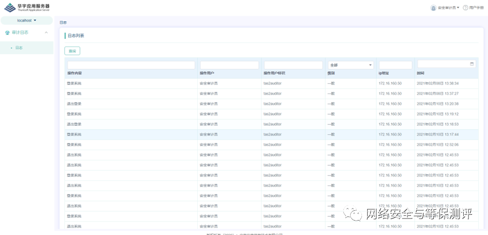Open the 用户手册 link
The width and height of the screenshot is (488, 235).
pos(476,8)
